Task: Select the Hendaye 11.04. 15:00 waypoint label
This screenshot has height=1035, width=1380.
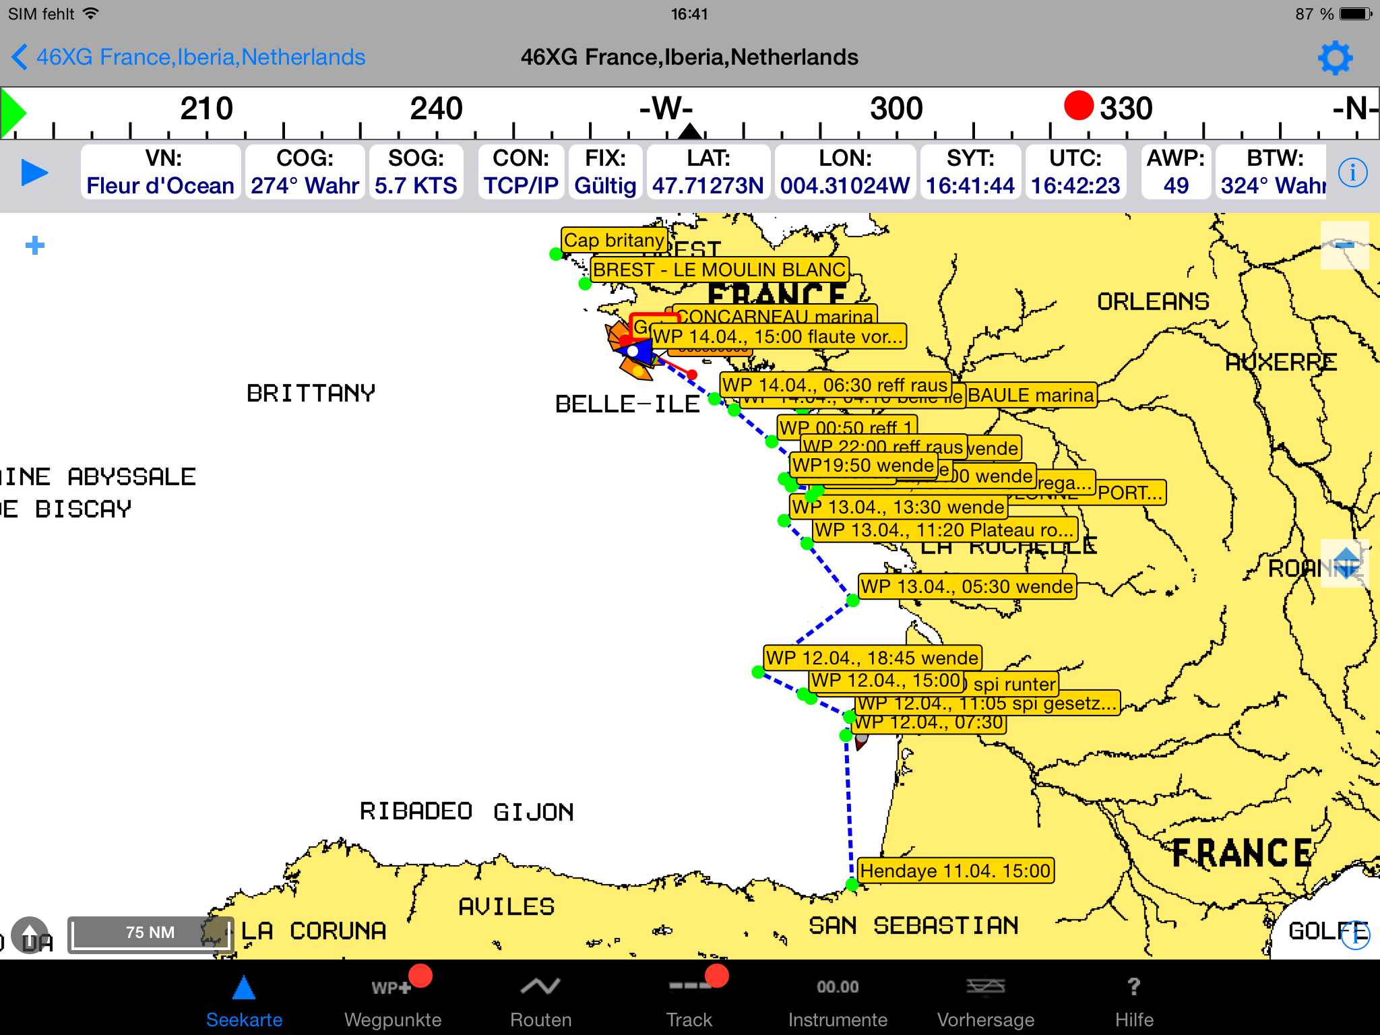Action: [955, 871]
